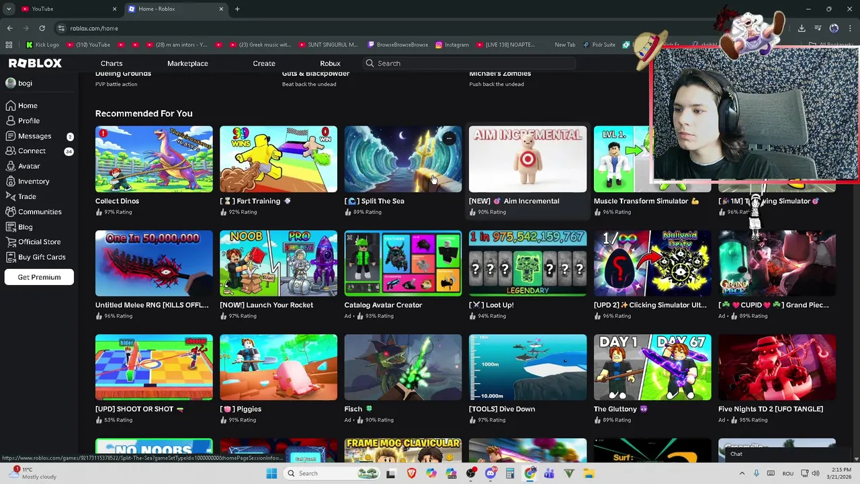
Task: Open Connect in the sidebar
Action: (32, 151)
